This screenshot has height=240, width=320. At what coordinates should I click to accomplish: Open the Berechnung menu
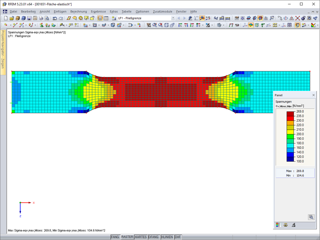pyautogui.click(x=79, y=11)
